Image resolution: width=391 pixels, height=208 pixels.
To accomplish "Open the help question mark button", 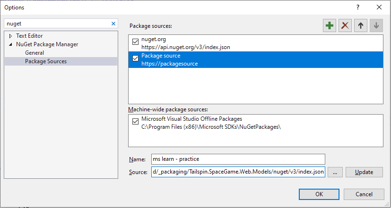I will pos(358,7).
